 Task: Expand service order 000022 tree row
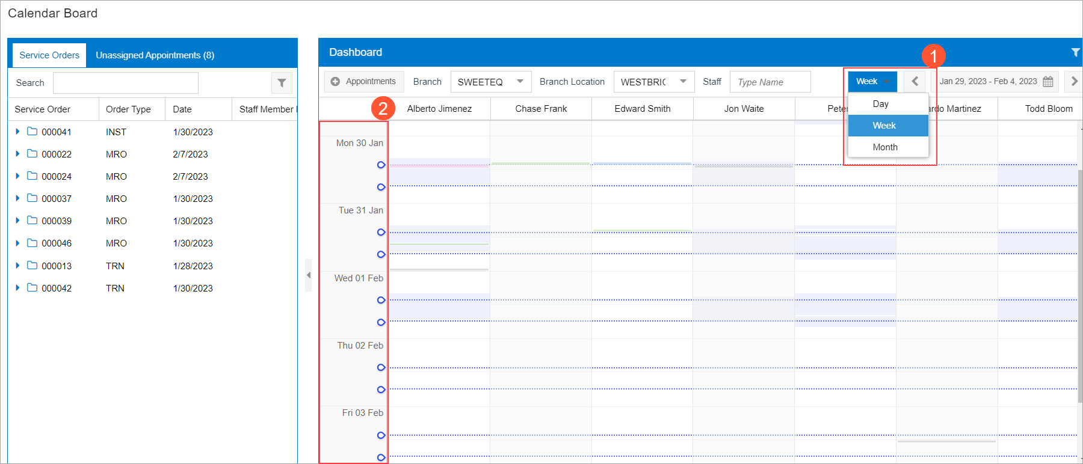[17, 154]
